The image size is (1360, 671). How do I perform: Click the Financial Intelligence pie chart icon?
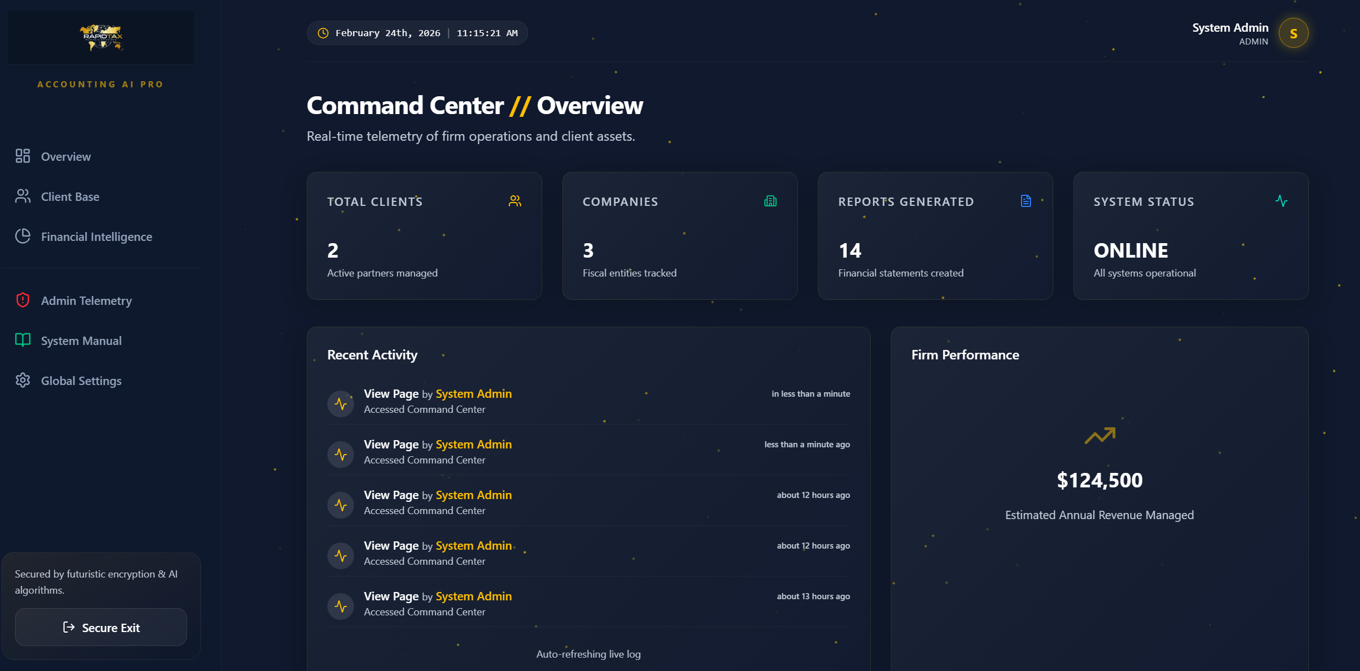click(23, 236)
